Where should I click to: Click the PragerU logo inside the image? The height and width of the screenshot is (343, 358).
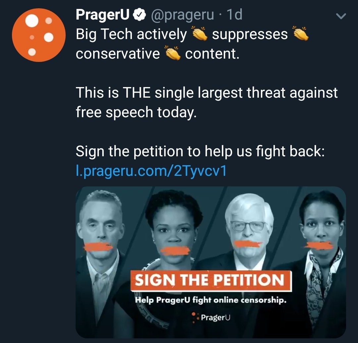pyautogui.click(x=211, y=318)
